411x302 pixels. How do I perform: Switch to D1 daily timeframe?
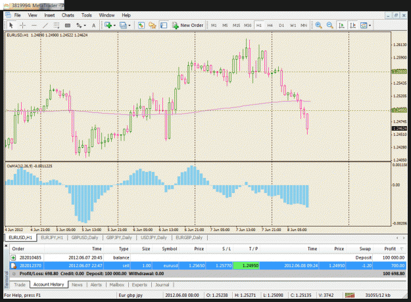[x=281, y=26]
